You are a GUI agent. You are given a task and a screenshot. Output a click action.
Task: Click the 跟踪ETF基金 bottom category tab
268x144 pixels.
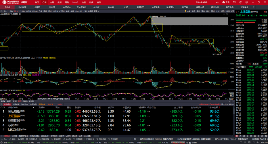pos(23,136)
